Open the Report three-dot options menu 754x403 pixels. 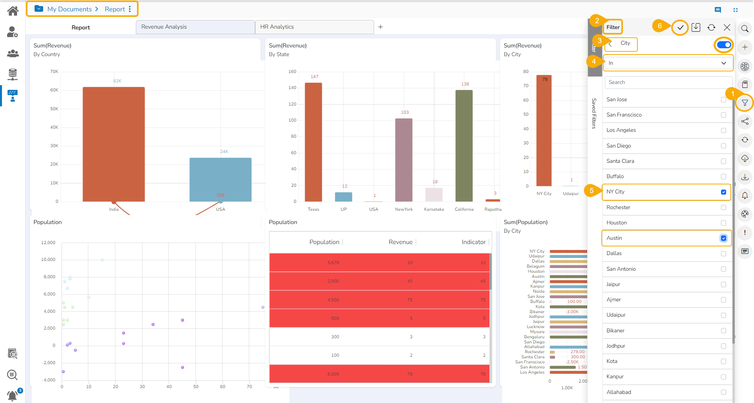tap(130, 9)
